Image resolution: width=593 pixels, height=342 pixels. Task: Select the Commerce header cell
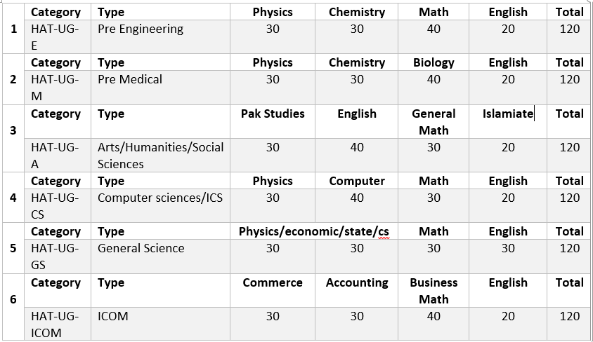click(x=273, y=282)
